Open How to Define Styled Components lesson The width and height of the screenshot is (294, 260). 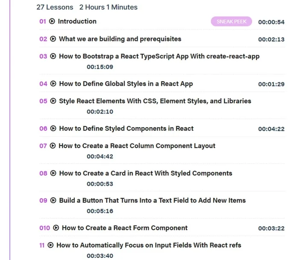[126, 129]
